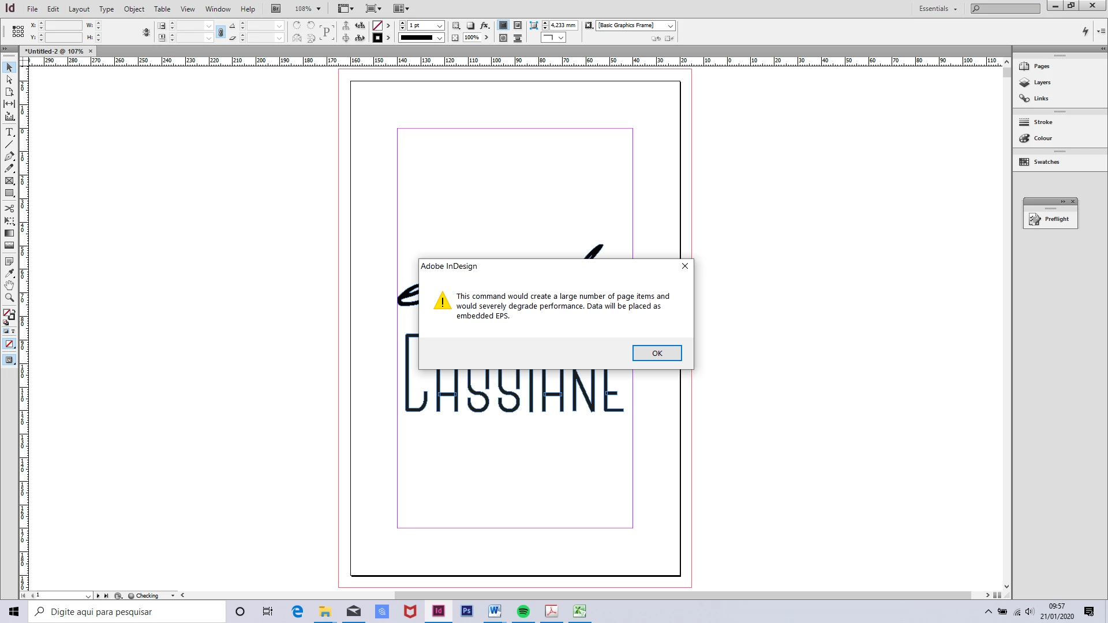The width and height of the screenshot is (1108, 623).
Task: Select the Scissors tool
Action: pyautogui.click(x=9, y=208)
